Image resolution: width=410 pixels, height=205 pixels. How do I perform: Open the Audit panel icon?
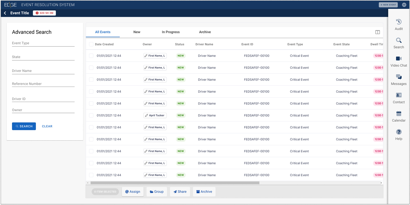[399, 22]
